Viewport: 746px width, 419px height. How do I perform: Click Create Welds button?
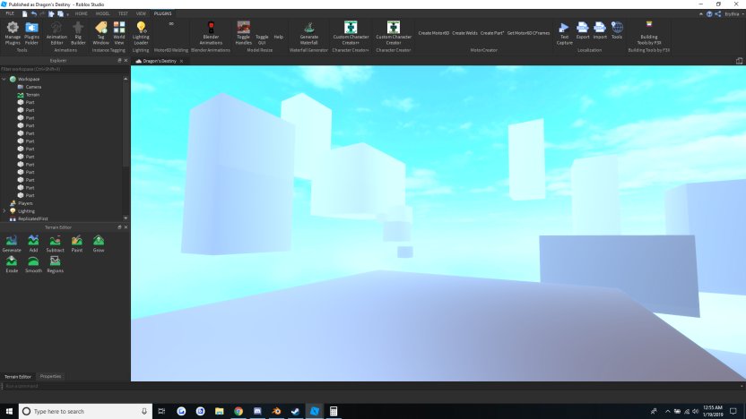click(464, 33)
